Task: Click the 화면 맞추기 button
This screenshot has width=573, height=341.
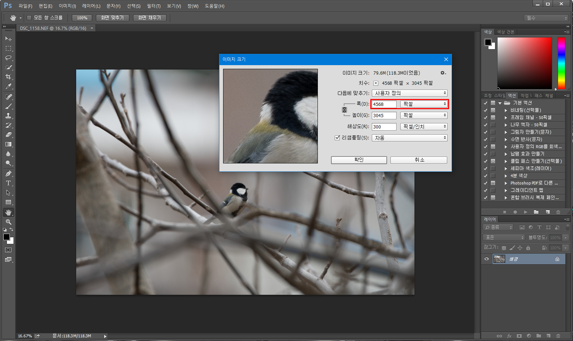Action: (x=112, y=18)
